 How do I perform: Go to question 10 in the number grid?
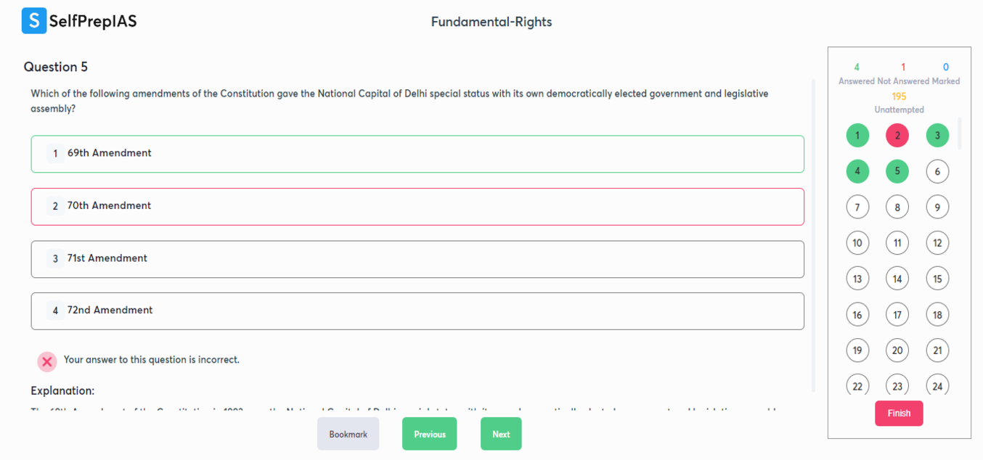857,243
